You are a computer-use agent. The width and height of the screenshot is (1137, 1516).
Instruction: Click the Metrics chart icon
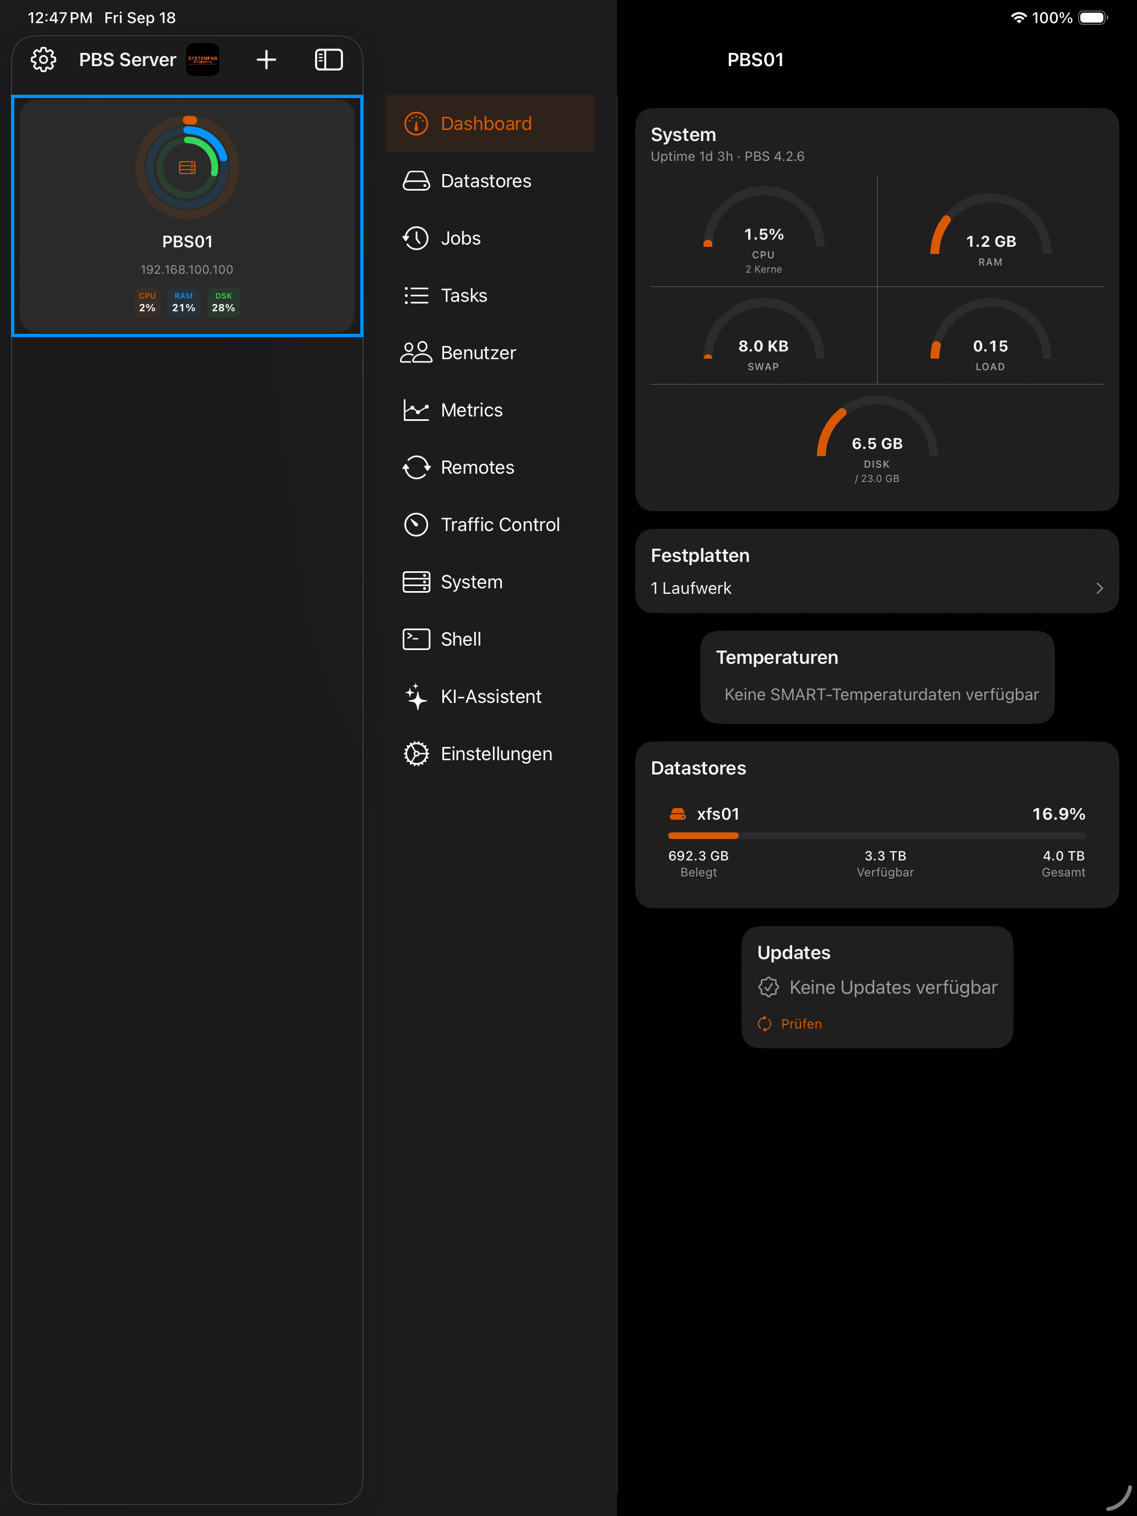coord(416,410)
